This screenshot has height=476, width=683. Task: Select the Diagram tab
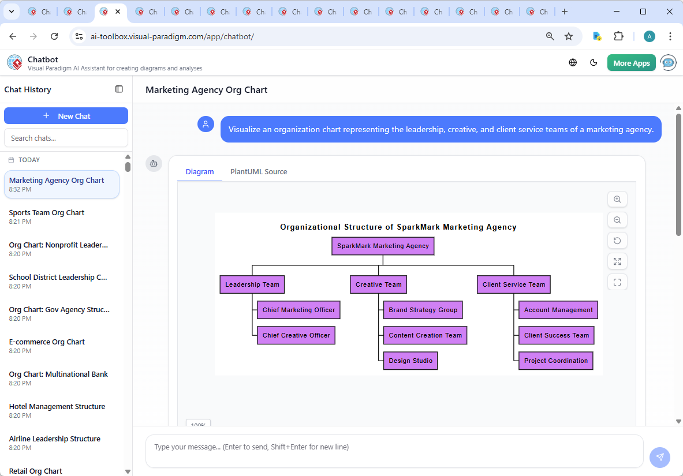(x=200, y=172)
